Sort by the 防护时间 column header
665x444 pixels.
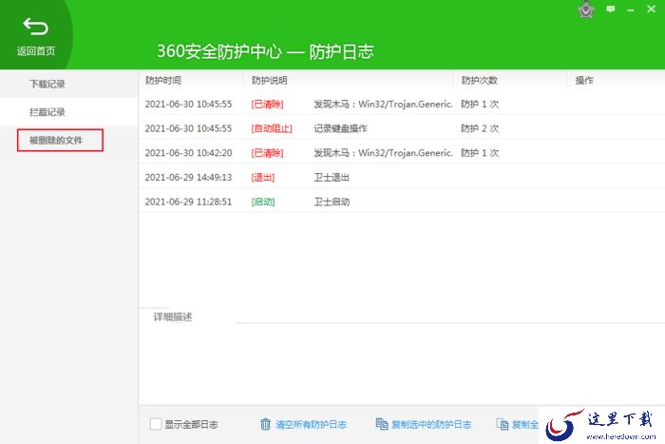[x=163, y=80]
